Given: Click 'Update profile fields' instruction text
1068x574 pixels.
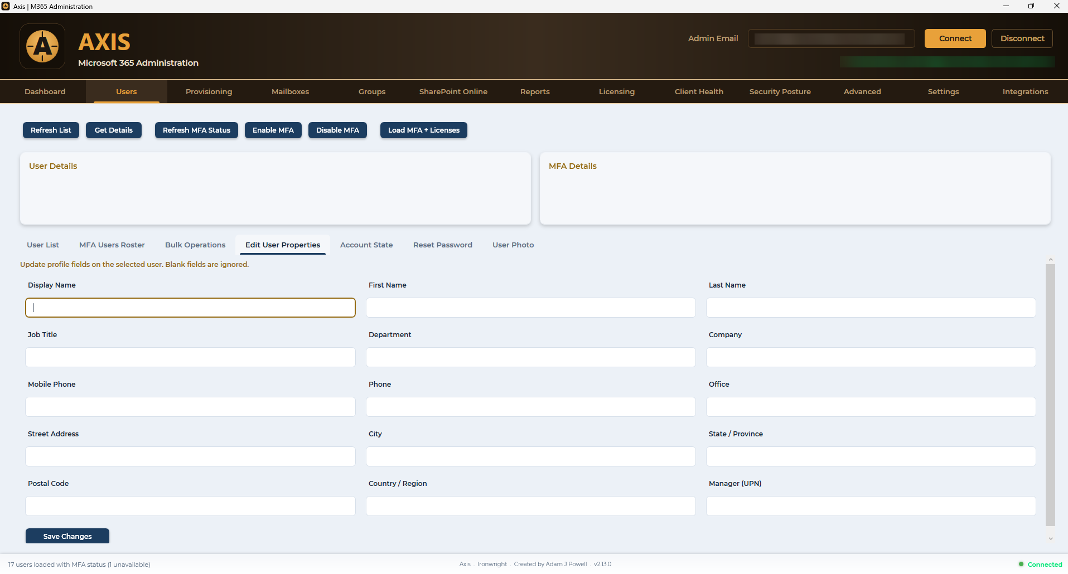Looking at the screenshot, I should (x=134, y=264).
